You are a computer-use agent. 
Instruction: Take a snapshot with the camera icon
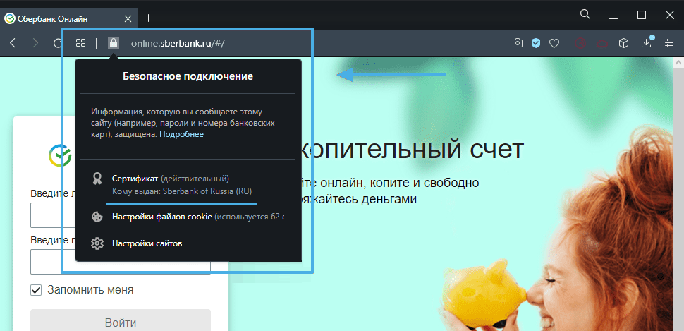pos(517,44)
